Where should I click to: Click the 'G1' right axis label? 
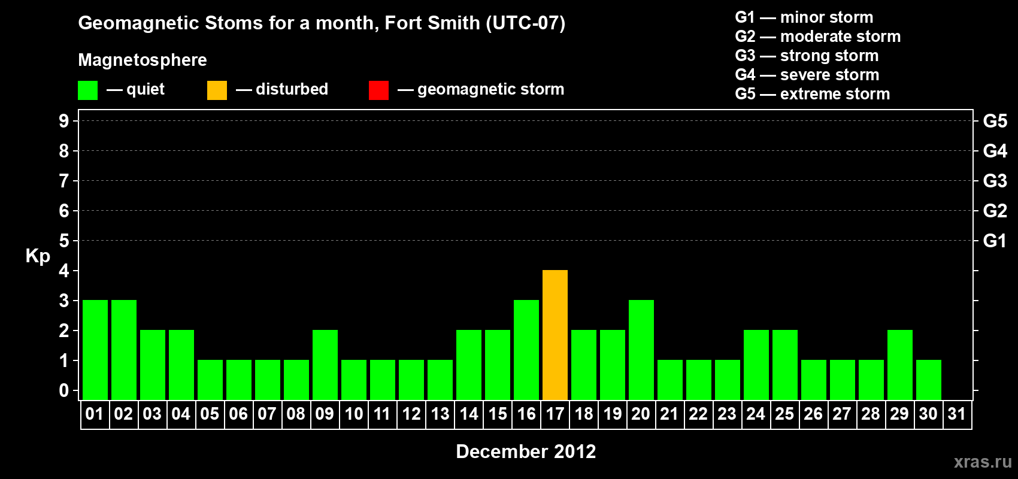point(995,241)
